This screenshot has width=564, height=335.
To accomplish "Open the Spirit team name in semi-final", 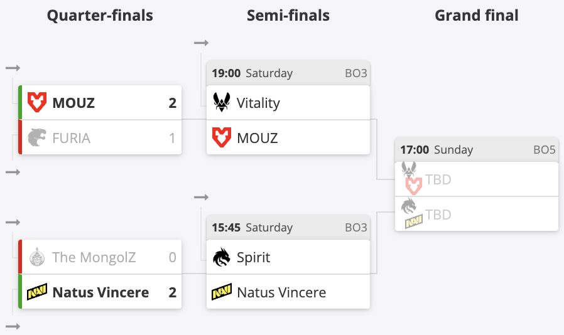I will (x=254, y=257).
